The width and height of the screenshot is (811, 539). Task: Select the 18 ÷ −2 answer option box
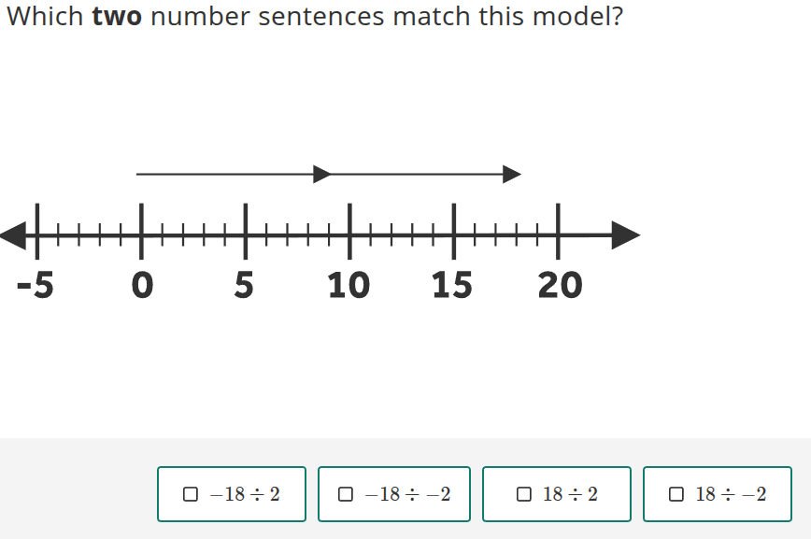pos(717,493)
